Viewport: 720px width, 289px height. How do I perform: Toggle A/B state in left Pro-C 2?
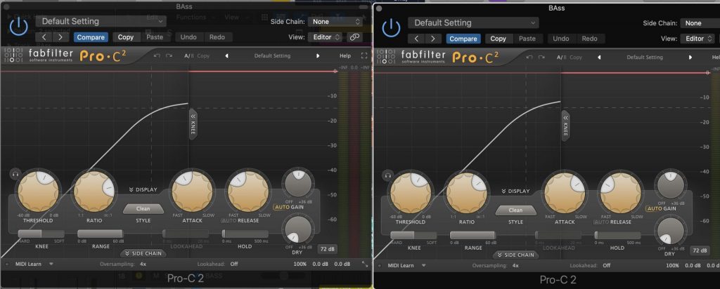click(188, 56)
